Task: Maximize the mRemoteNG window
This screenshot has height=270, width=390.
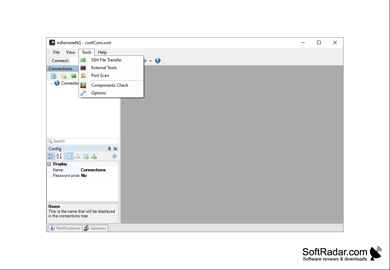Action: coord(319,42)
